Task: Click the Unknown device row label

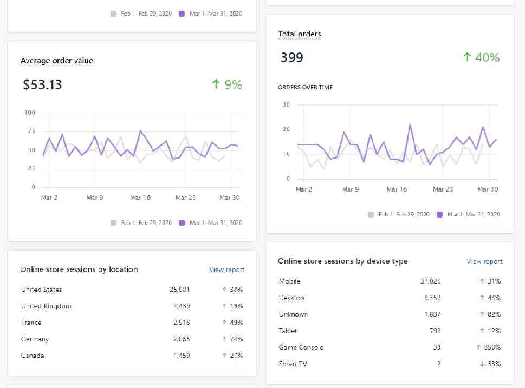Action: pos(293,314)
